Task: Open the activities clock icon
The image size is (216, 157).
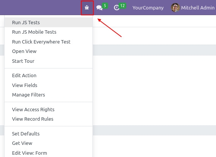Action: (117, 8)
